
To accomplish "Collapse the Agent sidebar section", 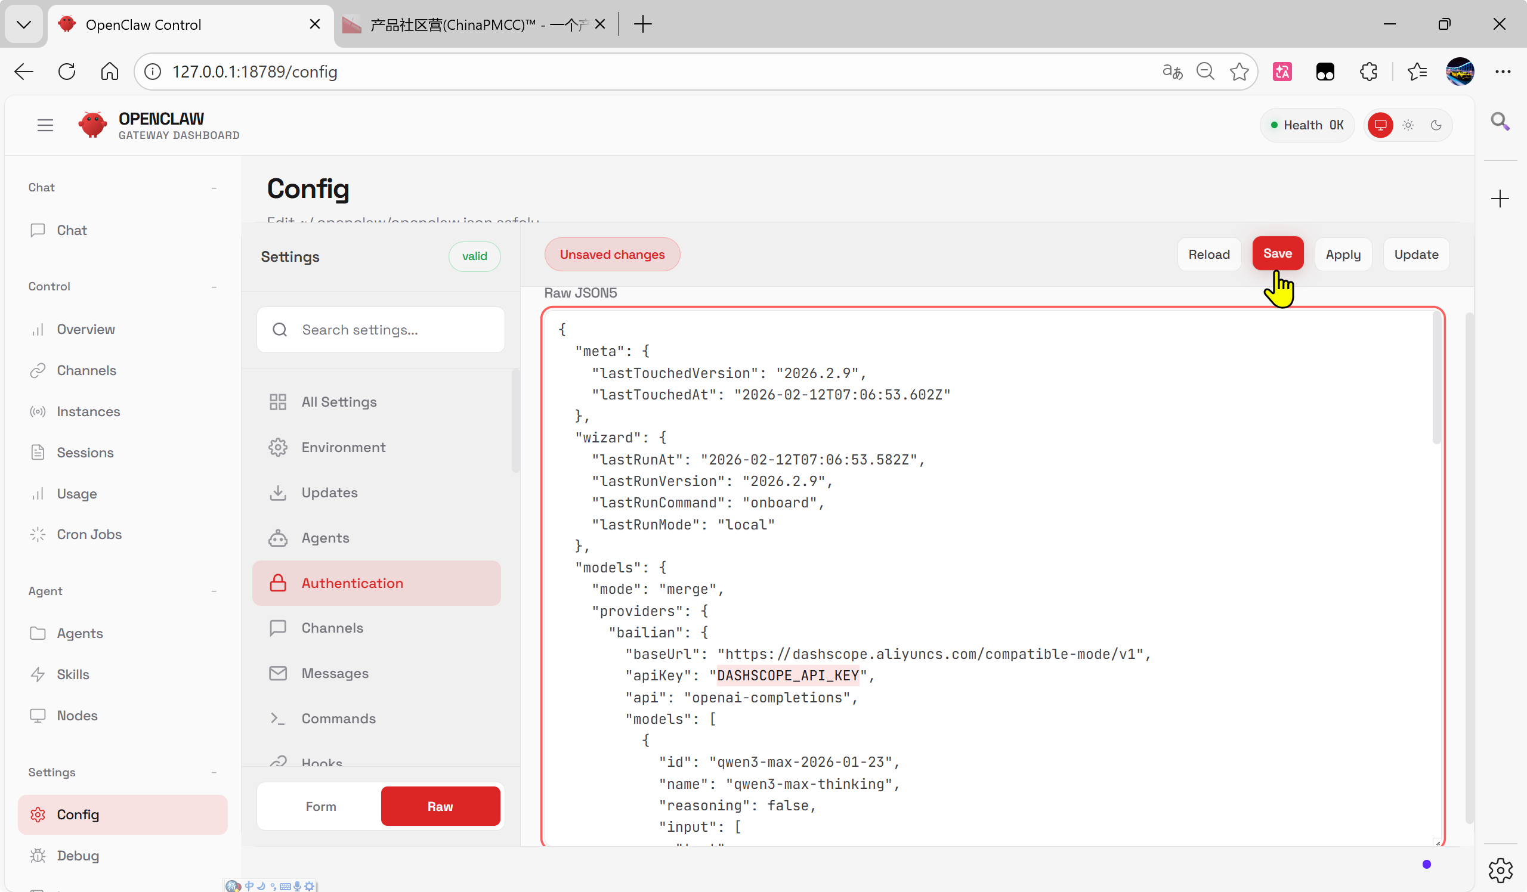I will (x=214, y=591).
